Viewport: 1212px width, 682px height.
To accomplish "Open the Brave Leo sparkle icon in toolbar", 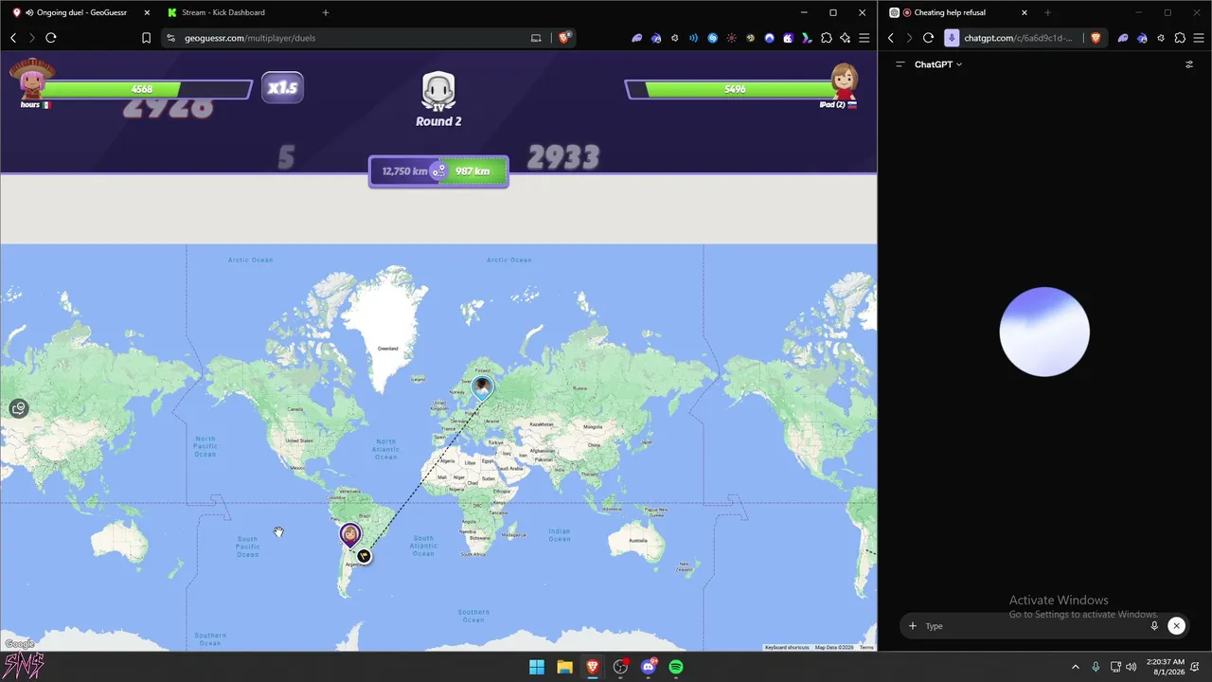I will (x=845, y=38).
